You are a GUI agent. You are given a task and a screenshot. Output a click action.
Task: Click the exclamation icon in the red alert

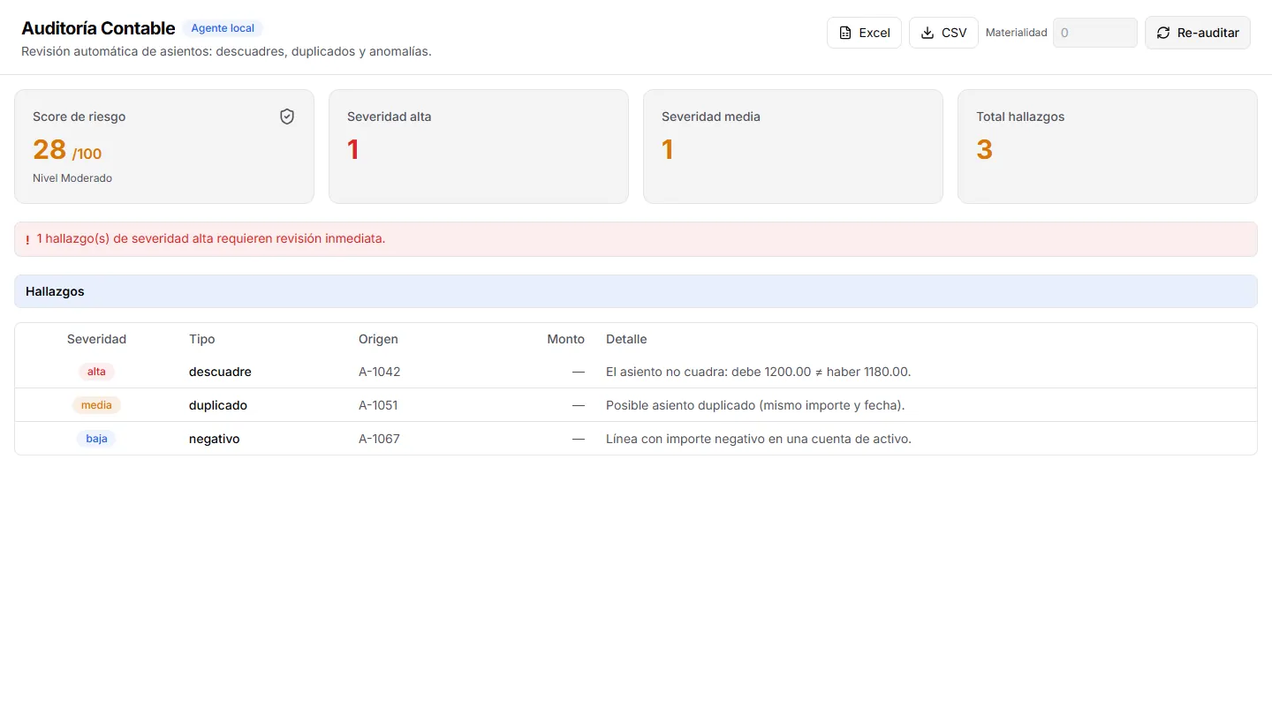pyautogui.click(x=27, y=239)
